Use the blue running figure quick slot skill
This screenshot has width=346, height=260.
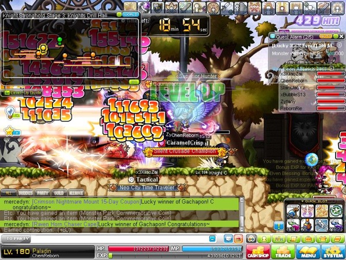pos(322,225)
